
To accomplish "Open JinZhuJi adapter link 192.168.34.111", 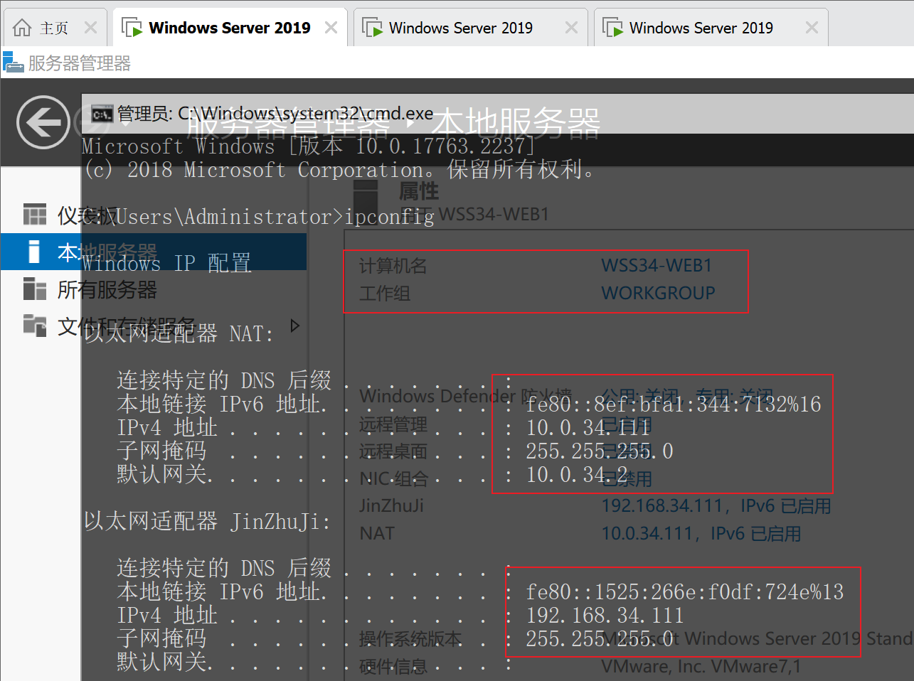I will [x=716, y=506].
